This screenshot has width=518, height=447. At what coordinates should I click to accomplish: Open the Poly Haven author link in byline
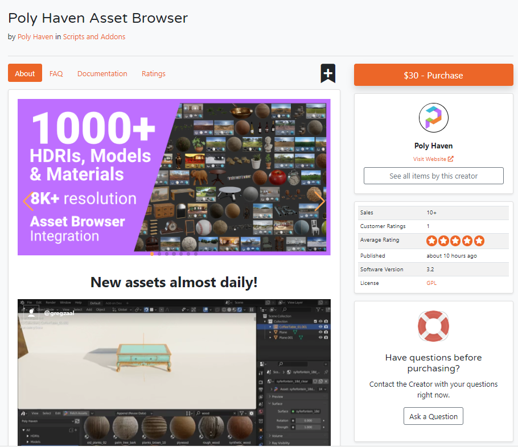coord(35,36)
